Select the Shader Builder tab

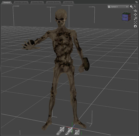(x=53, y=2)
